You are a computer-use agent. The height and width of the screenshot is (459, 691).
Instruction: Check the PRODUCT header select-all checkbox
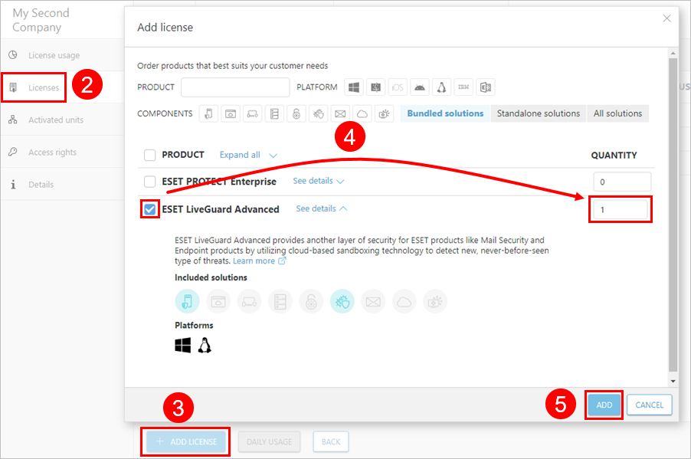click(149, 155)
